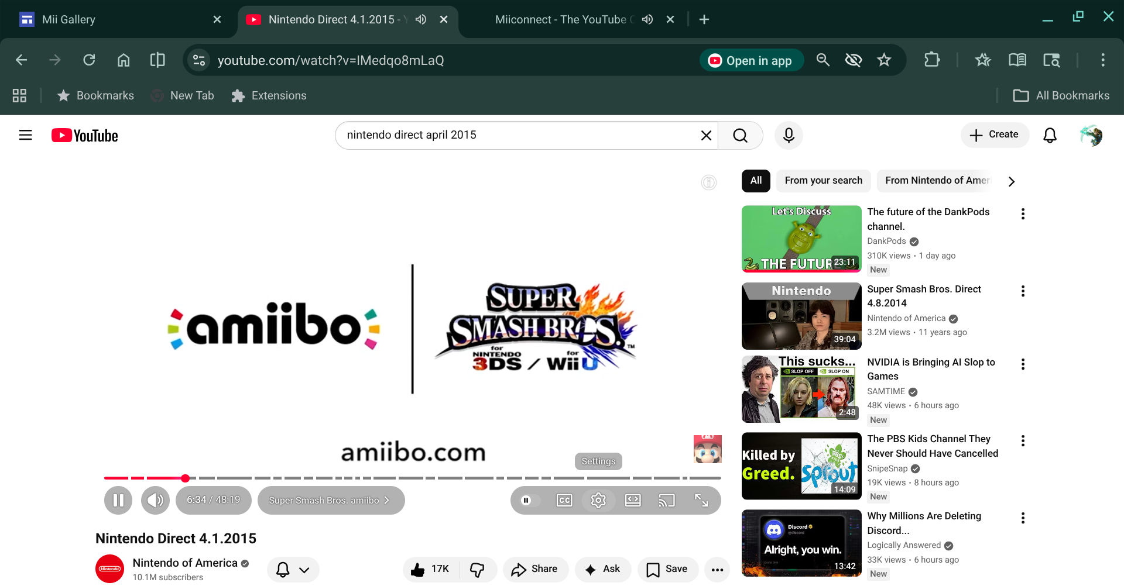Toggle closed captions in player
Image resolution: width=1124 pixels, height=586 pixels.
click(564, 501)
